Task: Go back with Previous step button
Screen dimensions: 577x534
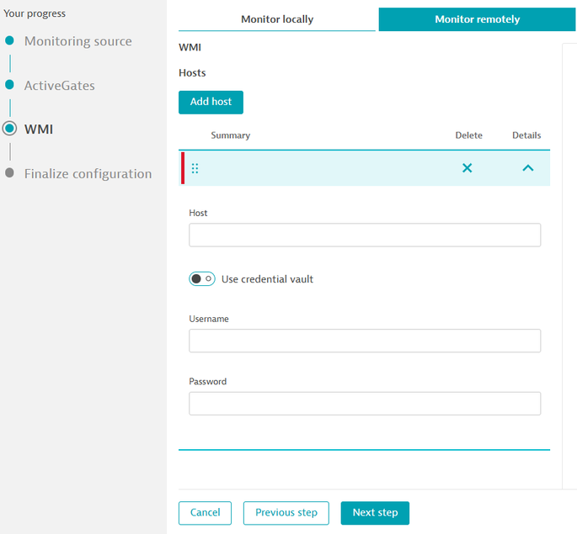Action: pos(286,513)
